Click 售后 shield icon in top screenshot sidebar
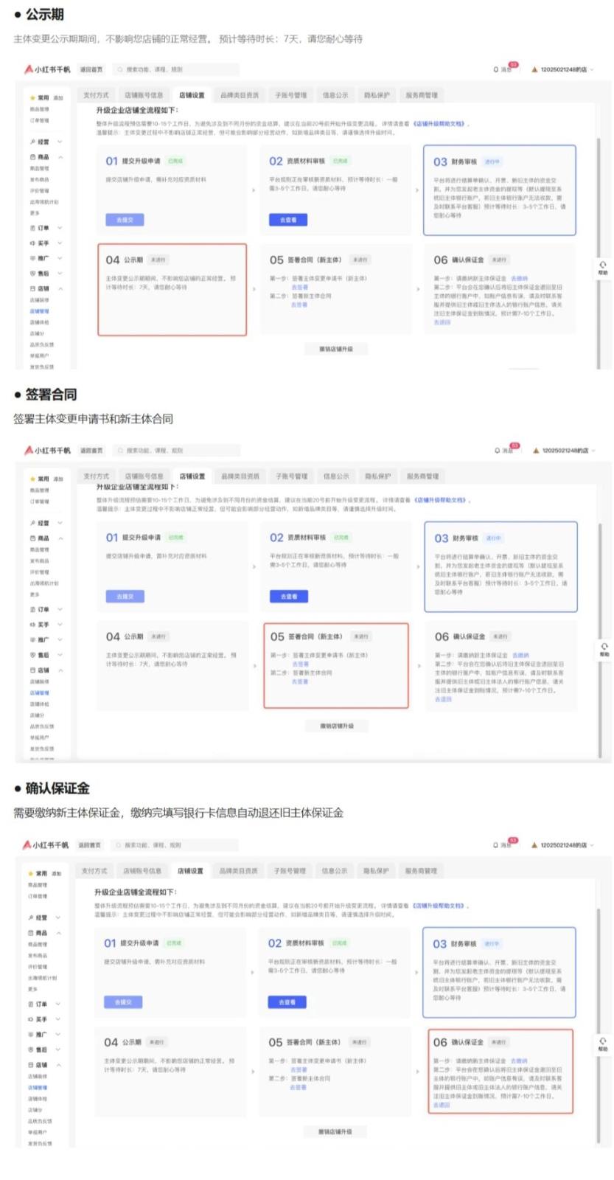614x1180 pixels. (32, 274)
